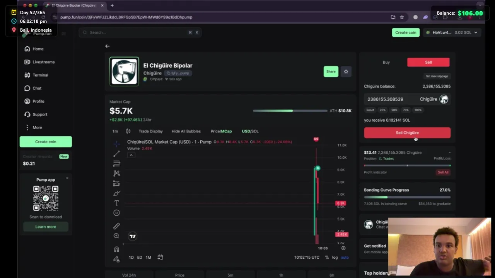
Task: Click the 50% amount preset
Action: 394,110
